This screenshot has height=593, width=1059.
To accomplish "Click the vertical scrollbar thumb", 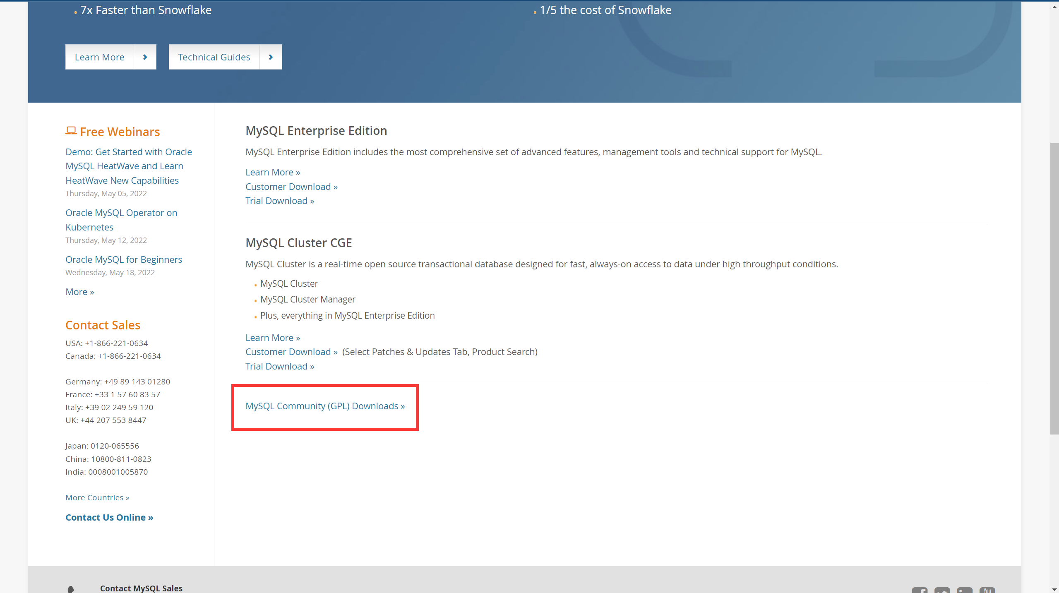I will (1054, 288).
